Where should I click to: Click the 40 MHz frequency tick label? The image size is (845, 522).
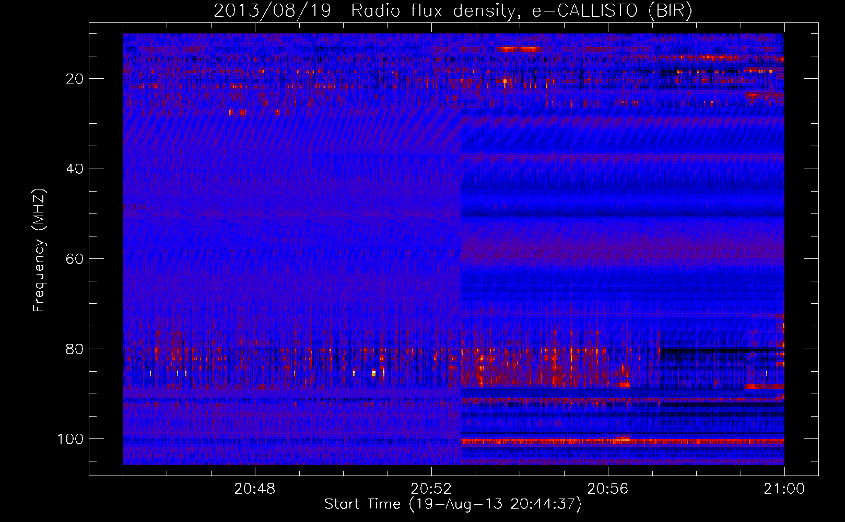75,169
